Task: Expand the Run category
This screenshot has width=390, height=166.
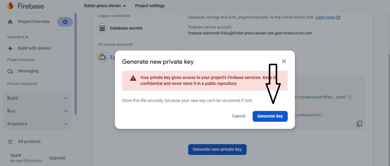Action: coord(37,111)
